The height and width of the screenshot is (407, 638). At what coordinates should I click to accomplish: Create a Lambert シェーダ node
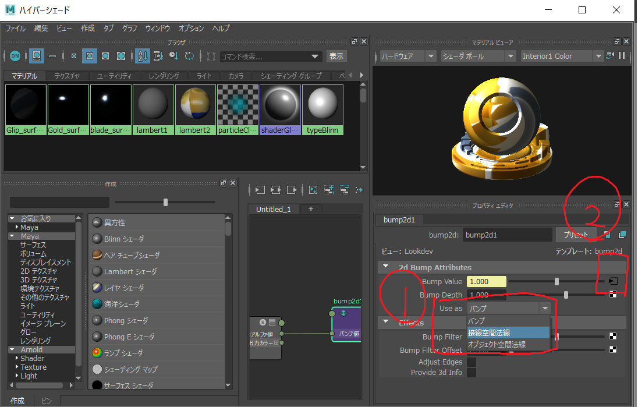pos(156,271)
